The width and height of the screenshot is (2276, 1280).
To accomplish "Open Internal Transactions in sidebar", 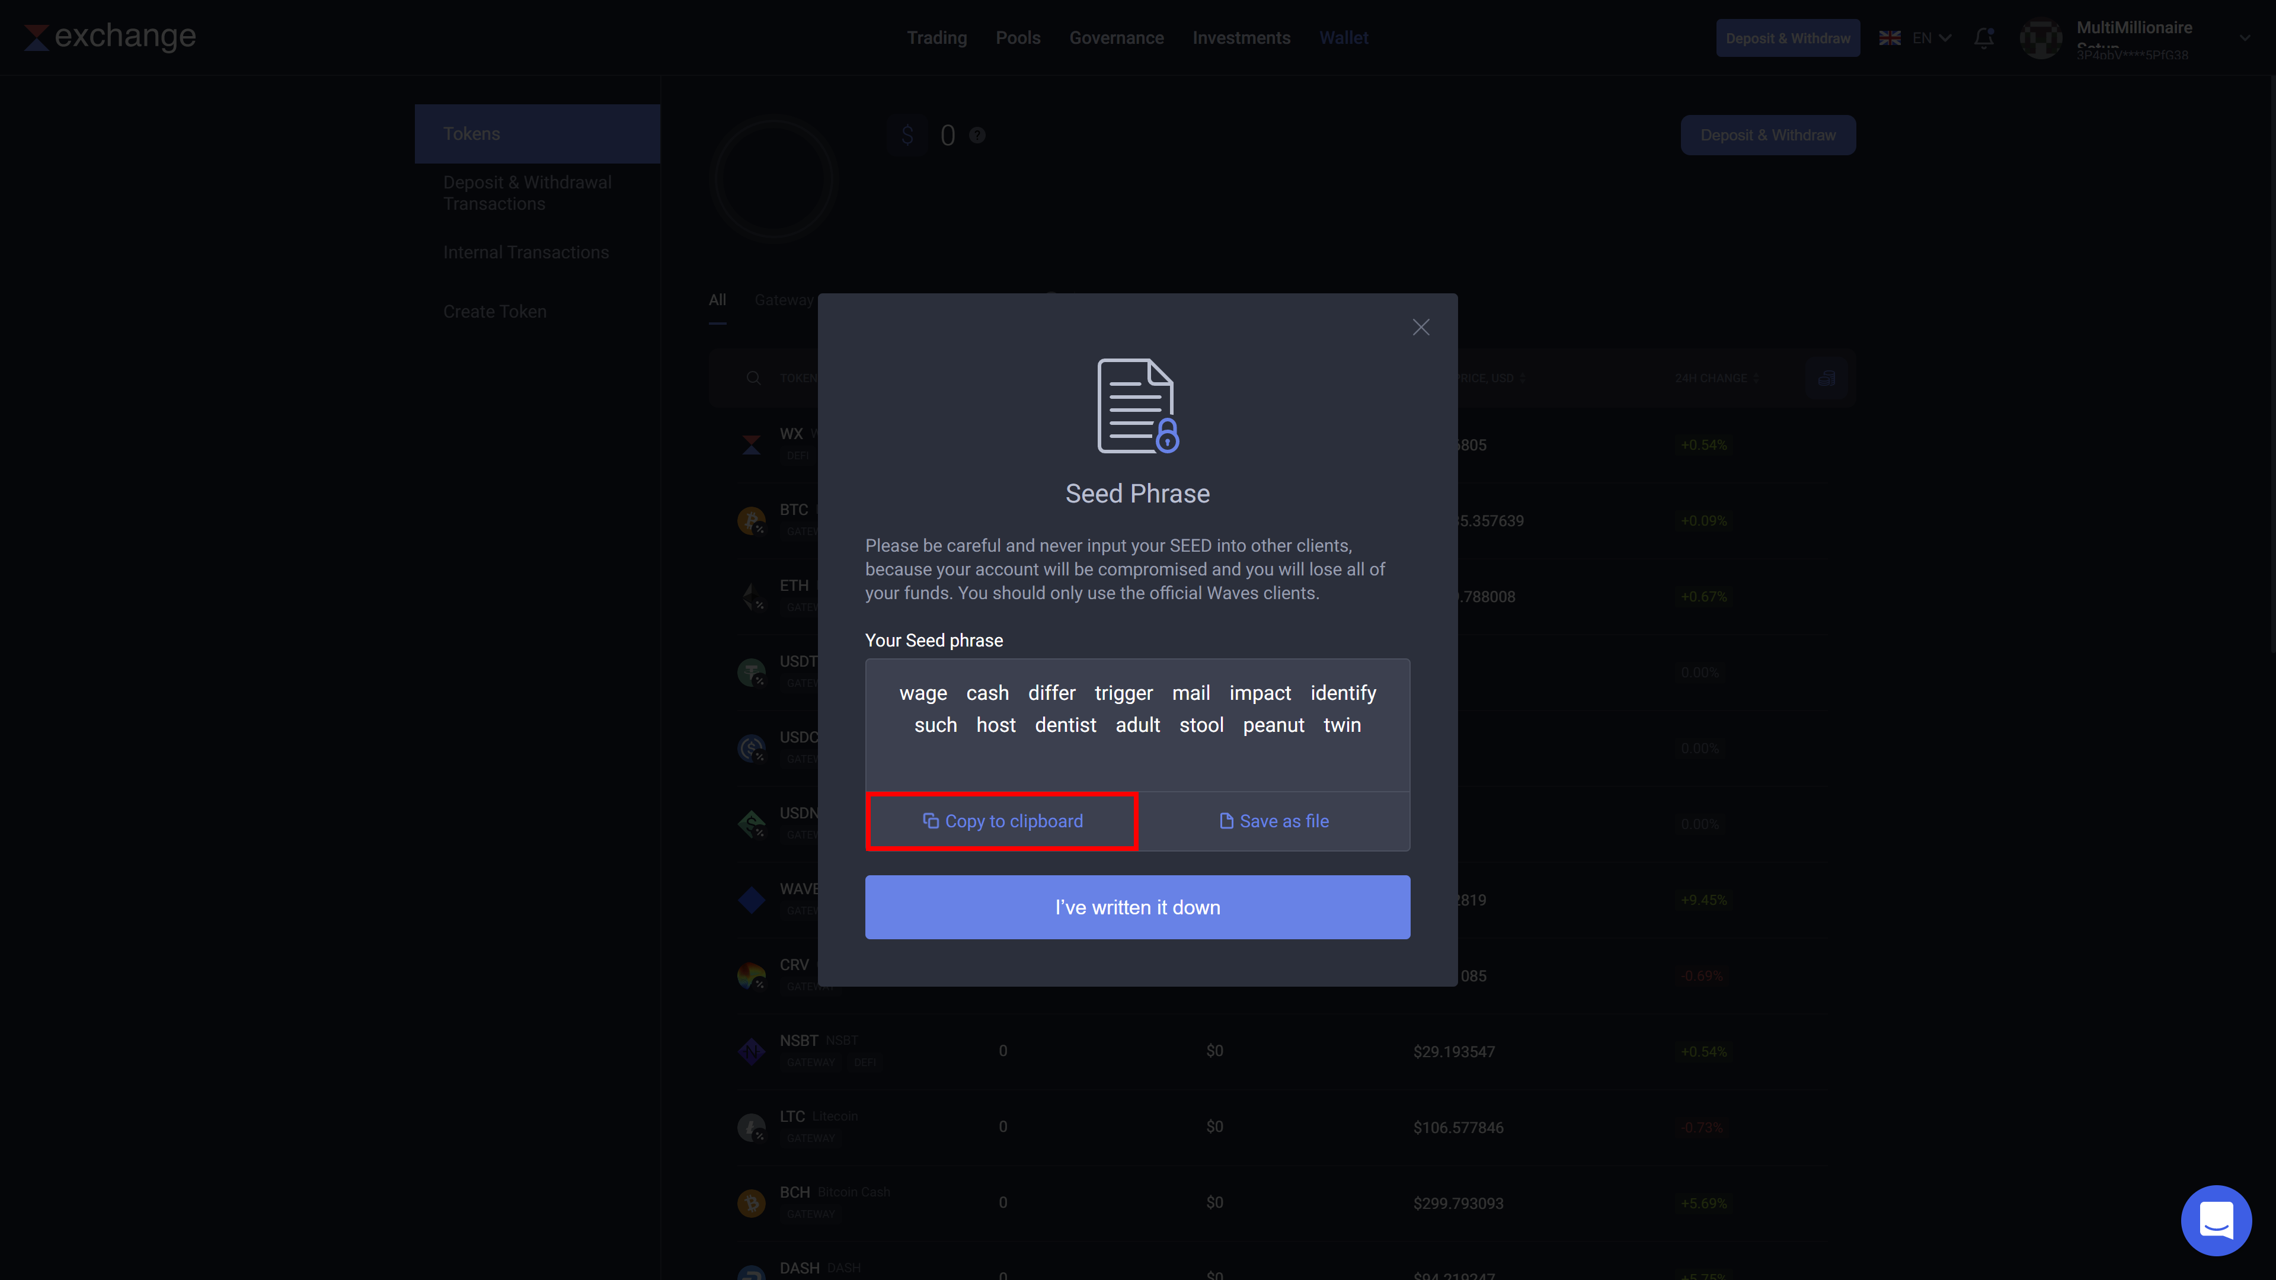I will [x=526, y=252].
